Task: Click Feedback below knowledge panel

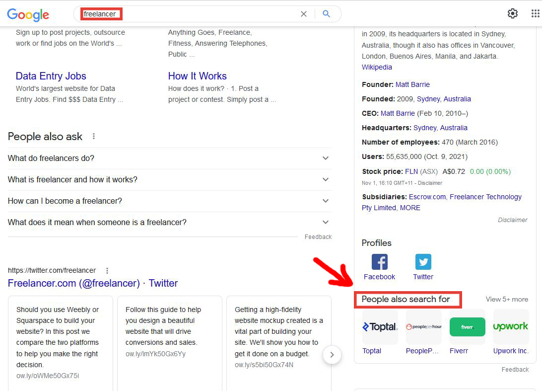Action: [x=515, y=370]
